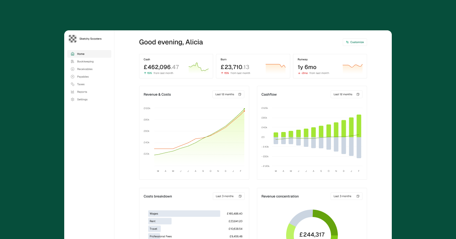Screen dimensions: 456x239
Task: Go to Bookkeeping menu item
Action: pyautogui.click(x=85, y=61)
